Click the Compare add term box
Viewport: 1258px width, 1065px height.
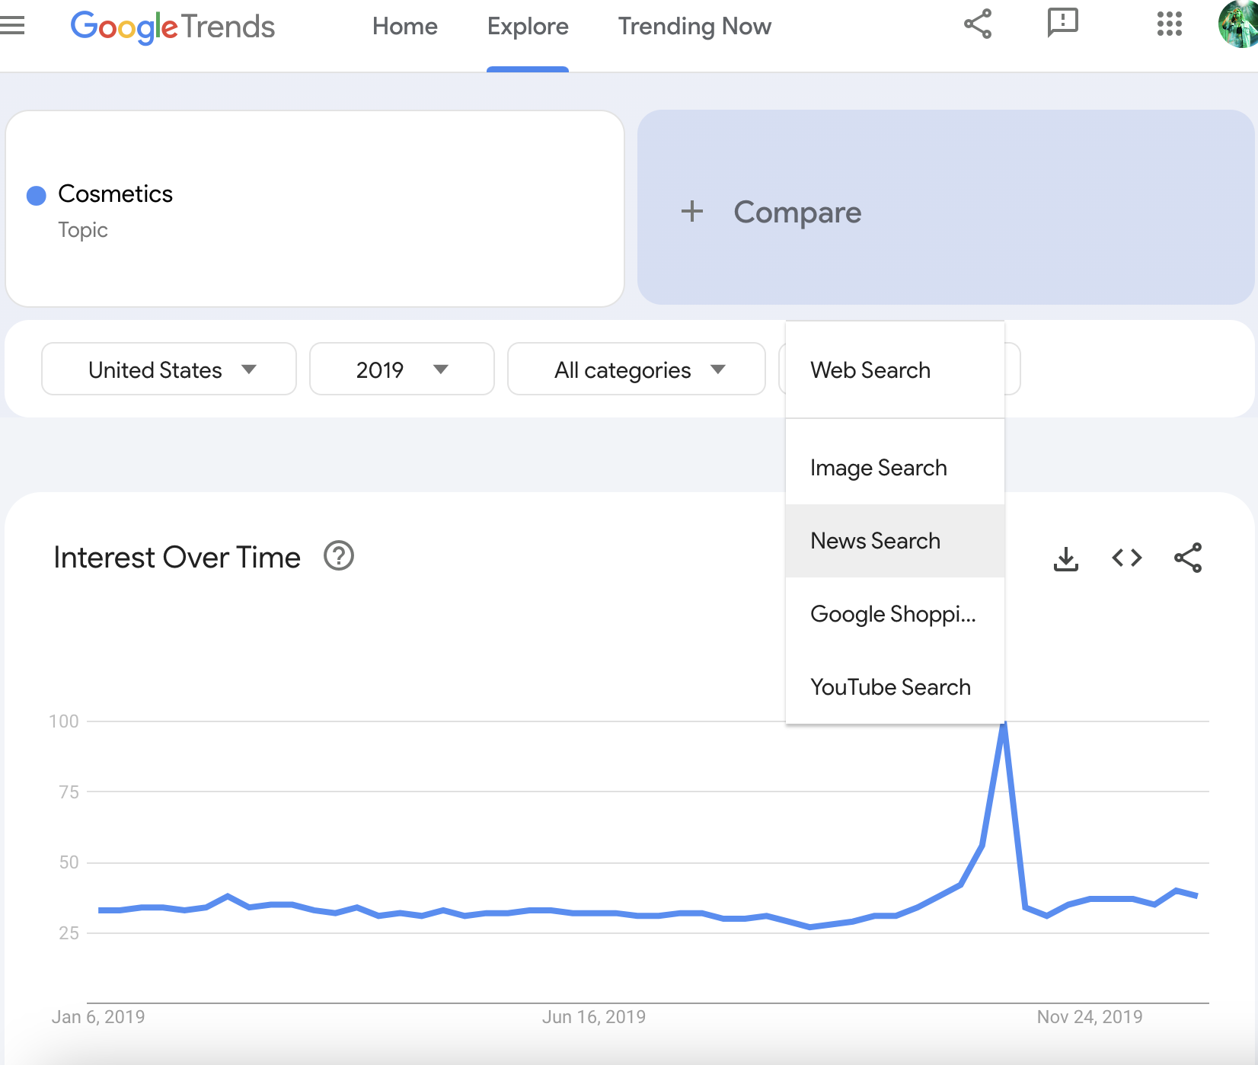coord(946,208)
